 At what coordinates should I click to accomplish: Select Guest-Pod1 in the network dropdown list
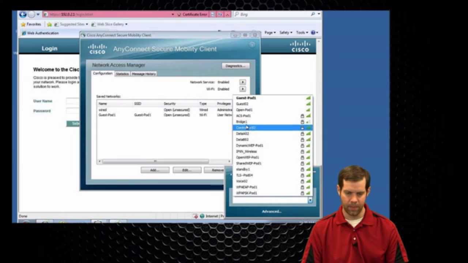[272, 98]
